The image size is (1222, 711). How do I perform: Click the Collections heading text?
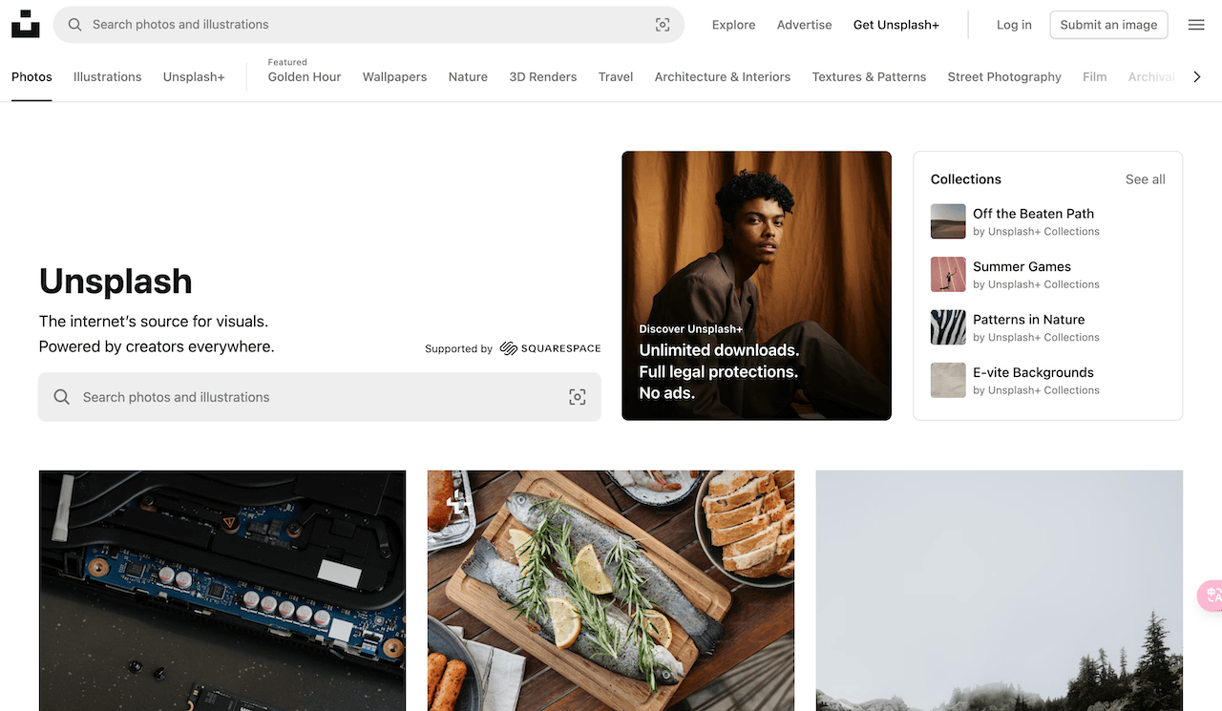(966, 179)
